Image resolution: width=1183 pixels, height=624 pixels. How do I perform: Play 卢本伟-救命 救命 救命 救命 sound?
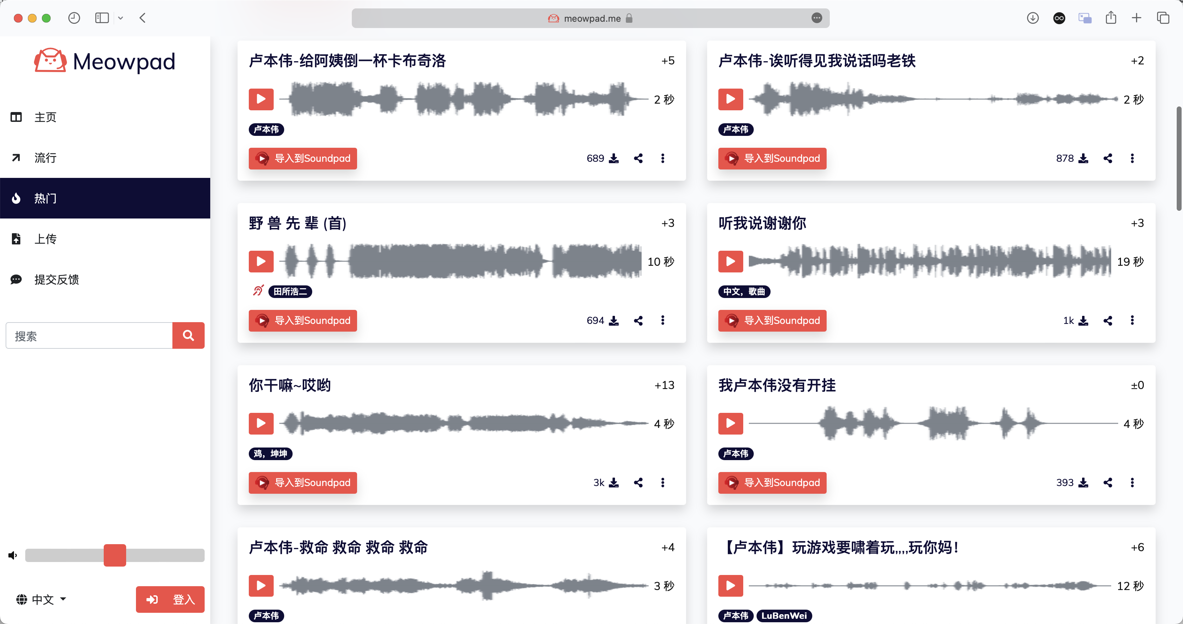click(x=261, y=585)
